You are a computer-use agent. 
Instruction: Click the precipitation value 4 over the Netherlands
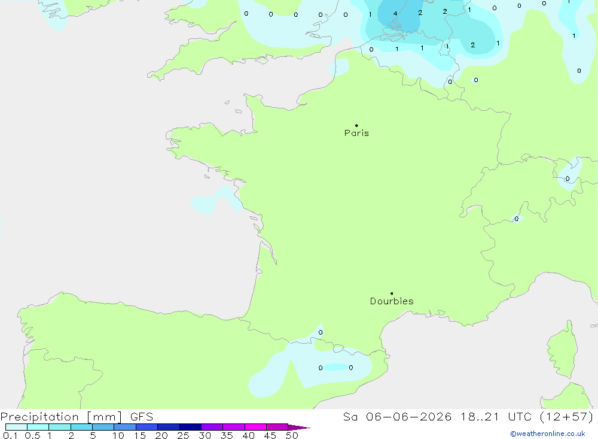pyautogui.click(x=395, y=14)
